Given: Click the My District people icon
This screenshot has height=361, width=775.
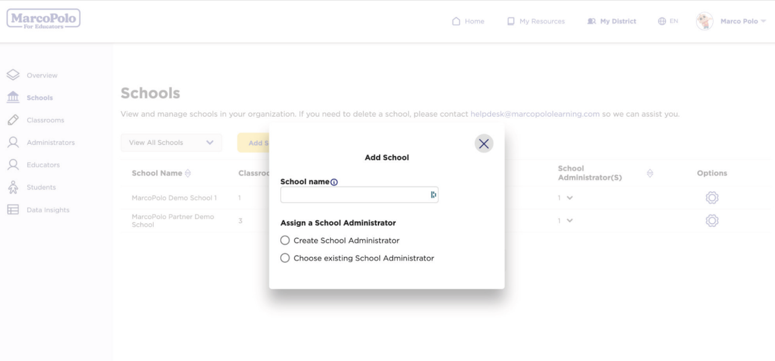Looking at the screenshot, I should click(x=591, y=21).
